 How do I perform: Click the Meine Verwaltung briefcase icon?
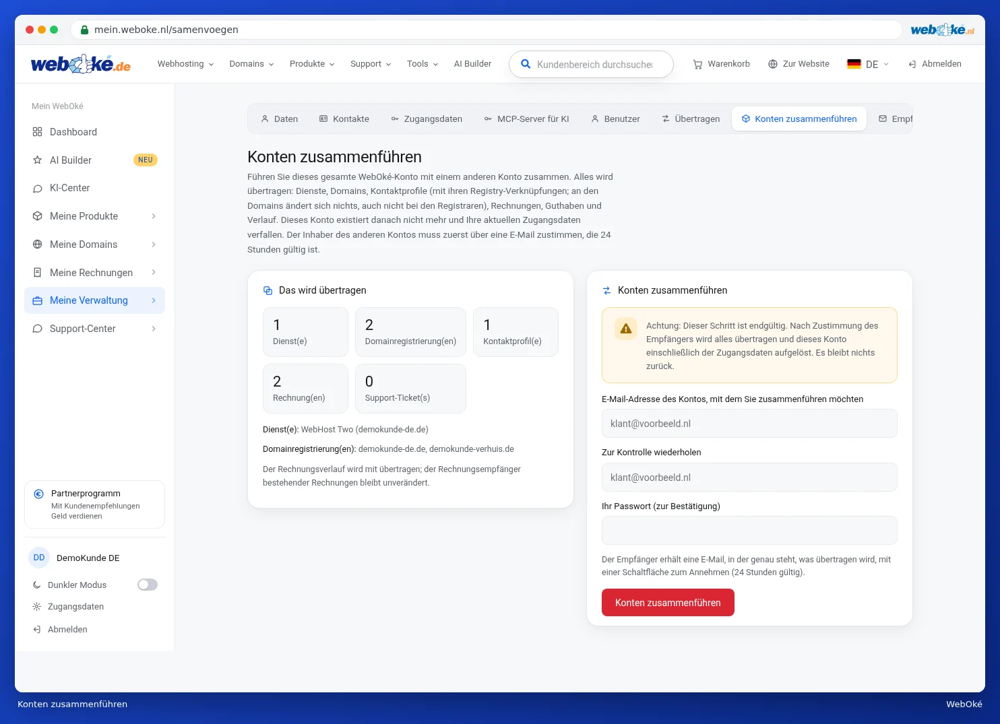(x=37, y=300)
